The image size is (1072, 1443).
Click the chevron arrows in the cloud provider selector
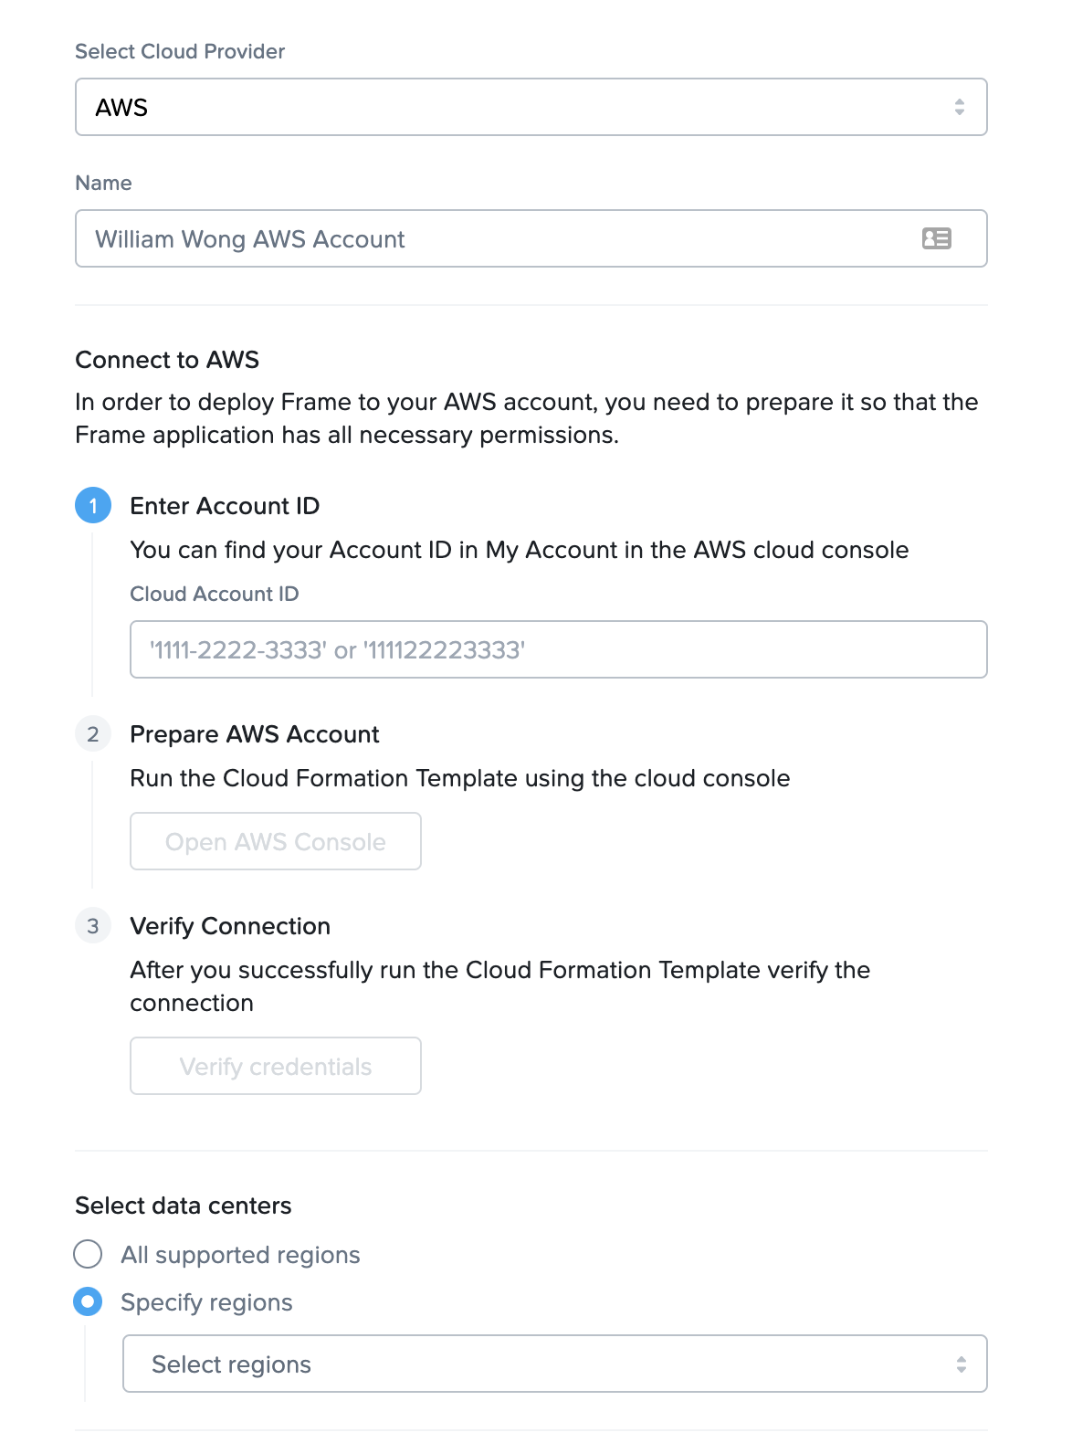tap(959, 107)
